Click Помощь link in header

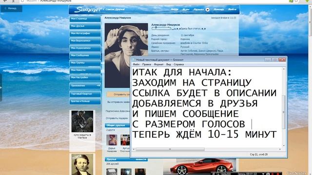pyautogui.click(x=219, y=9)
